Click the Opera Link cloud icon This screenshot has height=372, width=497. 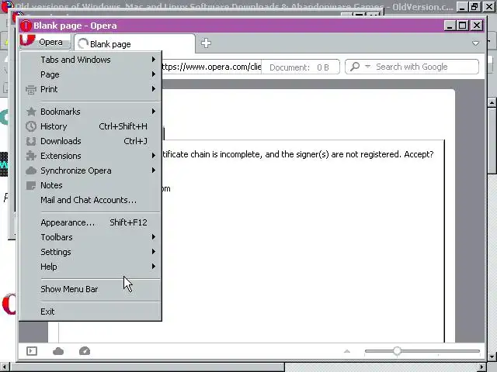[x=58, y=351]
